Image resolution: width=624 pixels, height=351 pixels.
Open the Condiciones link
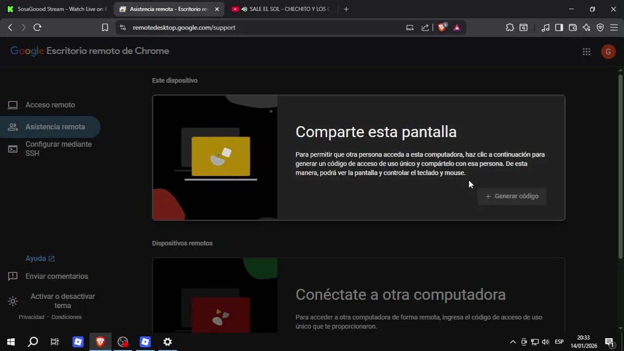(x=66, y=317)
